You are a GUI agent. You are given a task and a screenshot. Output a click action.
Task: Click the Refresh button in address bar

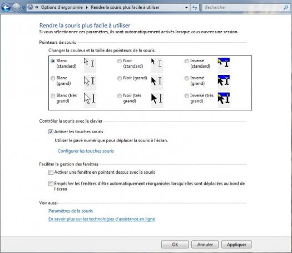tap(195, 8)
